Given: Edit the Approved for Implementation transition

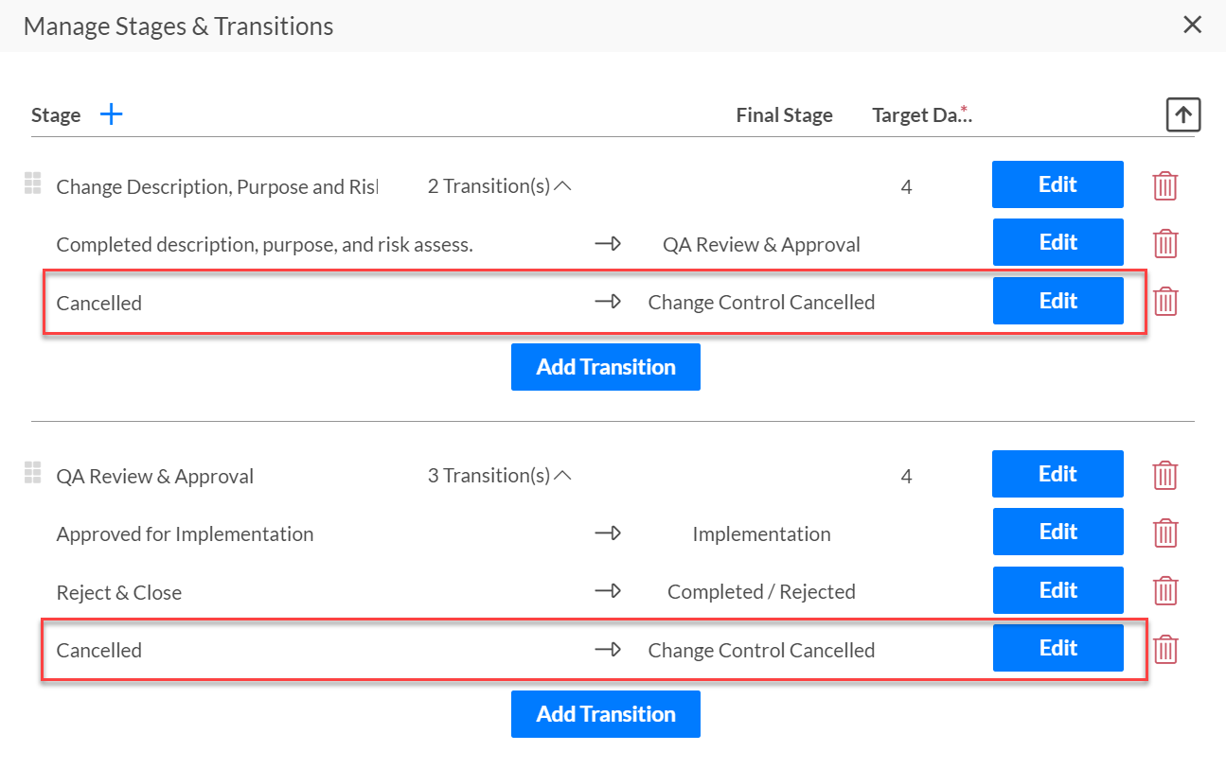Looking at the screenshot, I should [x=1058, y=532].
